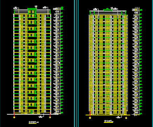This screenshot has width=153, height=127.
Task: Select the green ground-floor entrance on the left elevation
Action: (x=31, y=112)
